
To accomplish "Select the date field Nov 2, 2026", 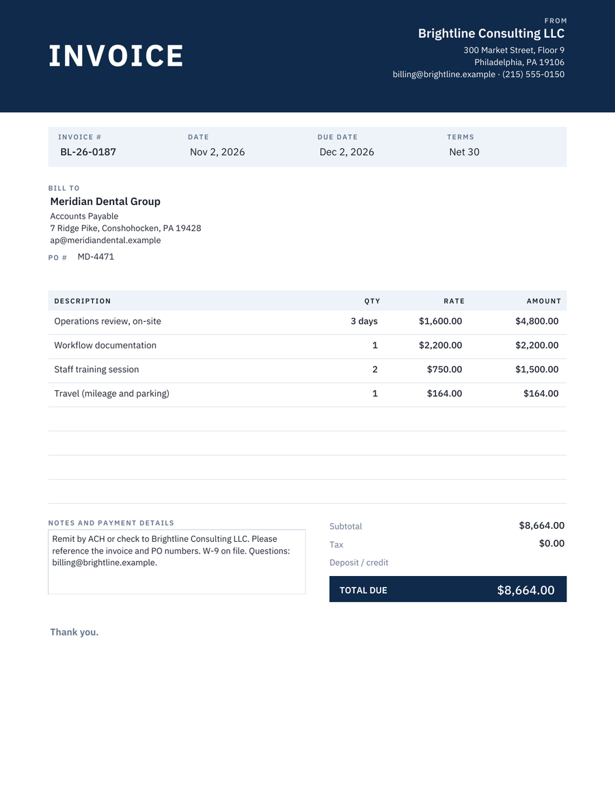I will coord(217,152).
